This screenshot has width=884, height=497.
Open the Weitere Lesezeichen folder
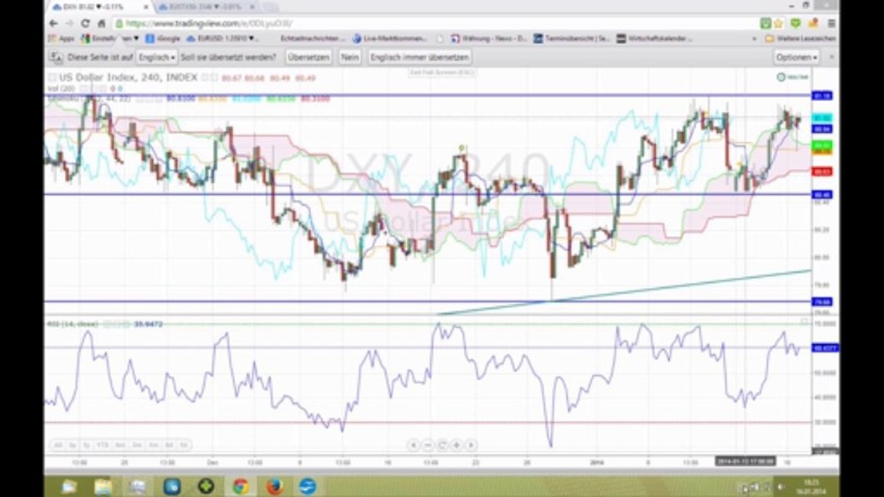click(800, 39)
